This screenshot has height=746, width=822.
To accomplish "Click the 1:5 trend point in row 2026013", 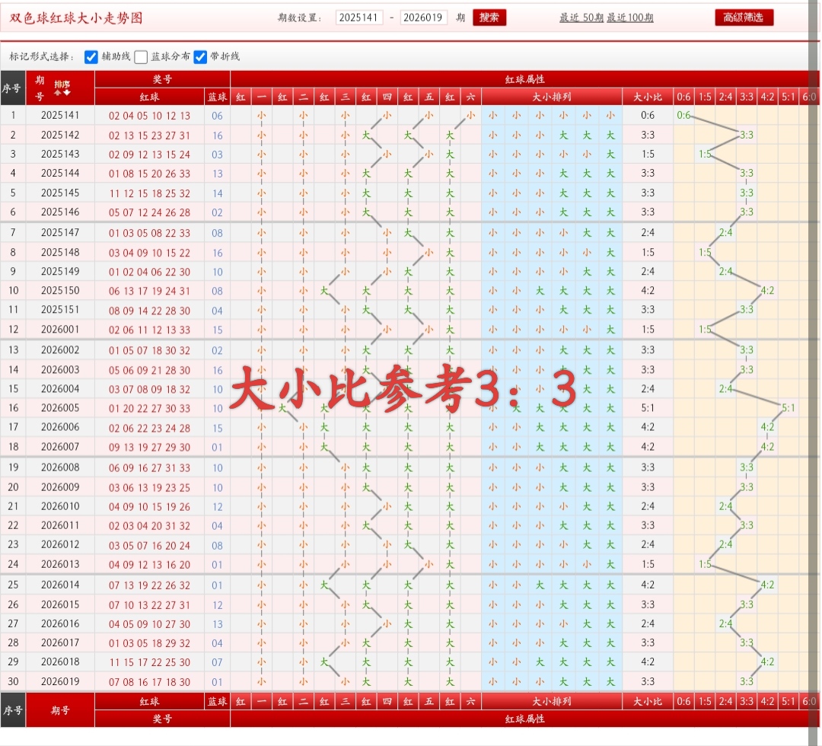I will point(705,563).
